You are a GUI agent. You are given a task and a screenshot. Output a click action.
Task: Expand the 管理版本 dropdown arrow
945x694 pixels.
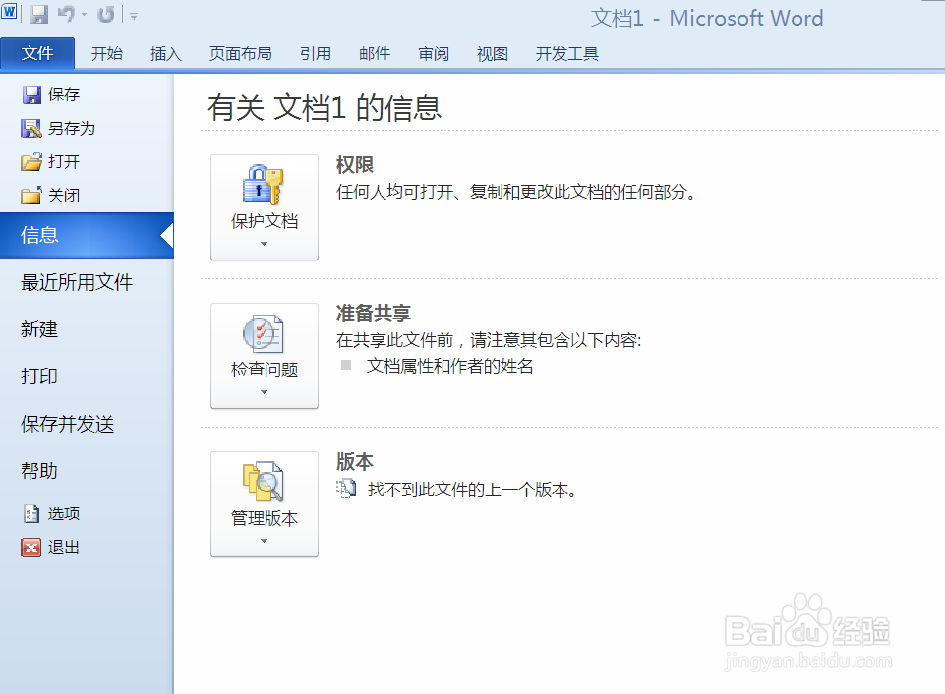pyautogui.click(x=264, y=541)
